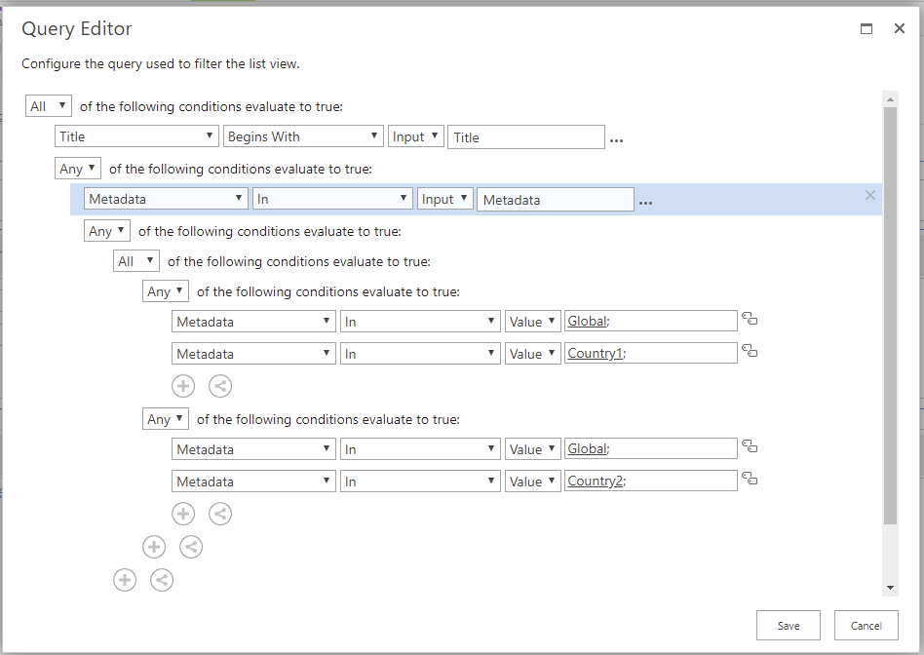The width and height of the screenshot is (924, 655).
Task: Click the Title input text field
Action: 525,137
